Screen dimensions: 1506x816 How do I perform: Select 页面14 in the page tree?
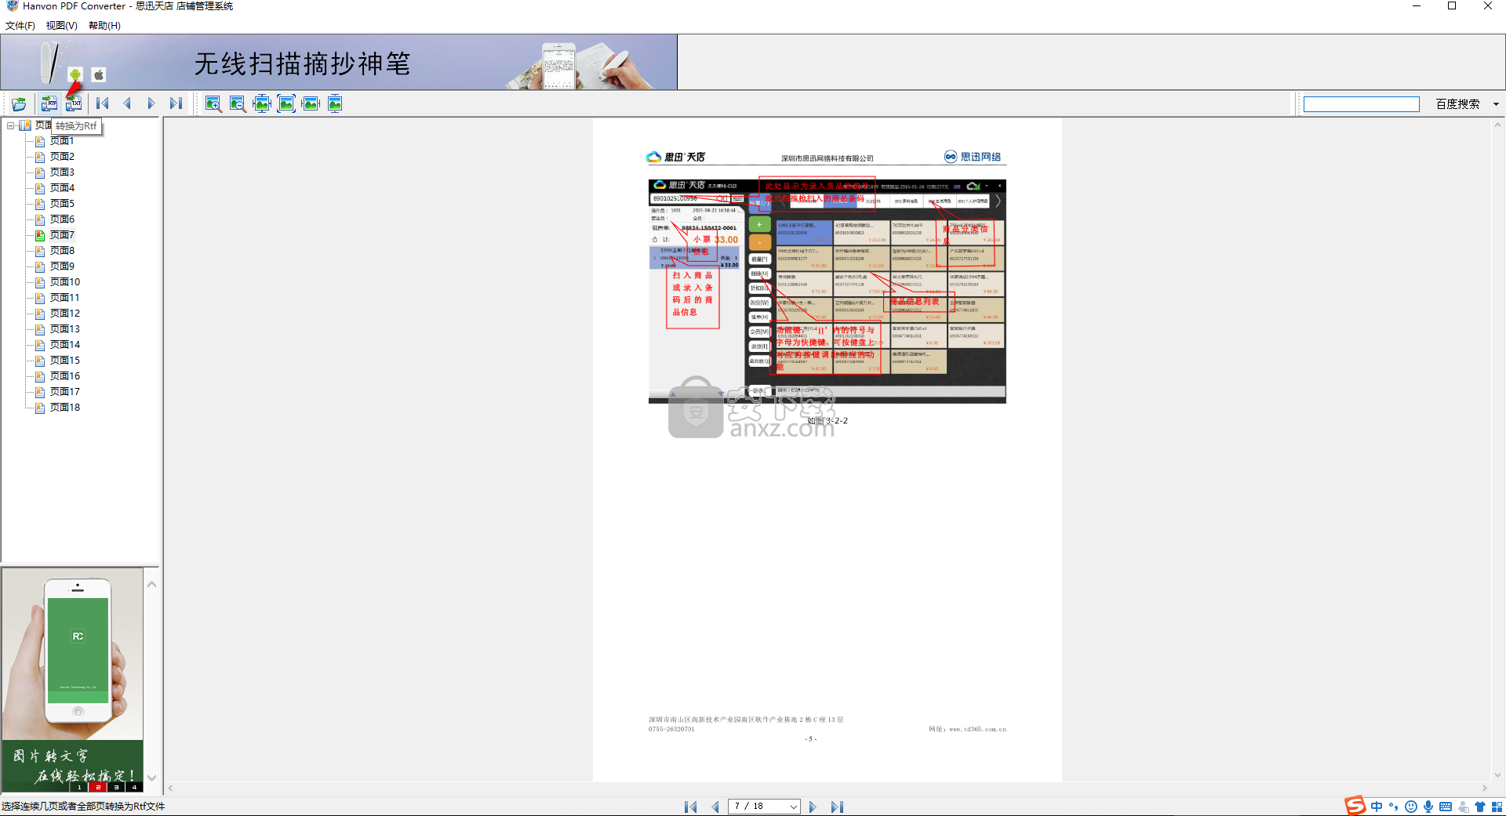point(64,345)
